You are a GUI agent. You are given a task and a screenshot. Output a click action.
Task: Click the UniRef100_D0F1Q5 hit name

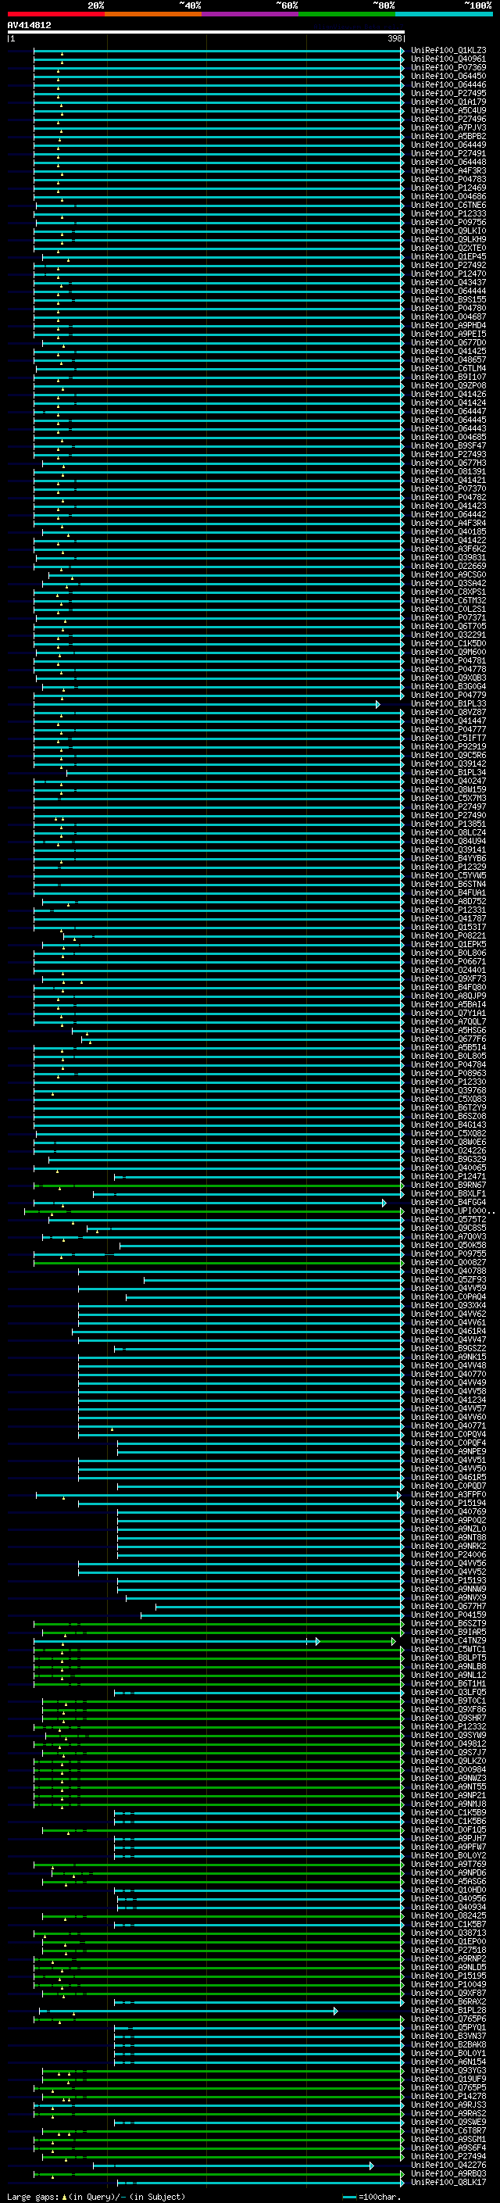pos(448,1830)
